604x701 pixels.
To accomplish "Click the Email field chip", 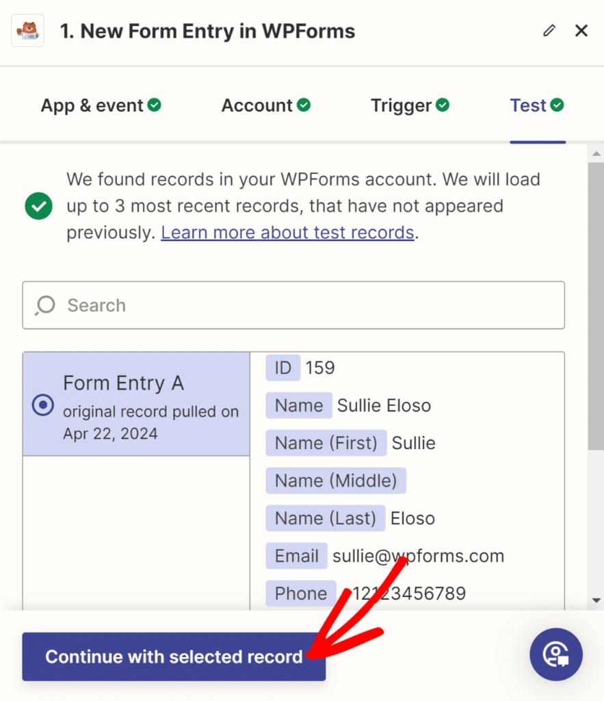I will click(296, 556).
